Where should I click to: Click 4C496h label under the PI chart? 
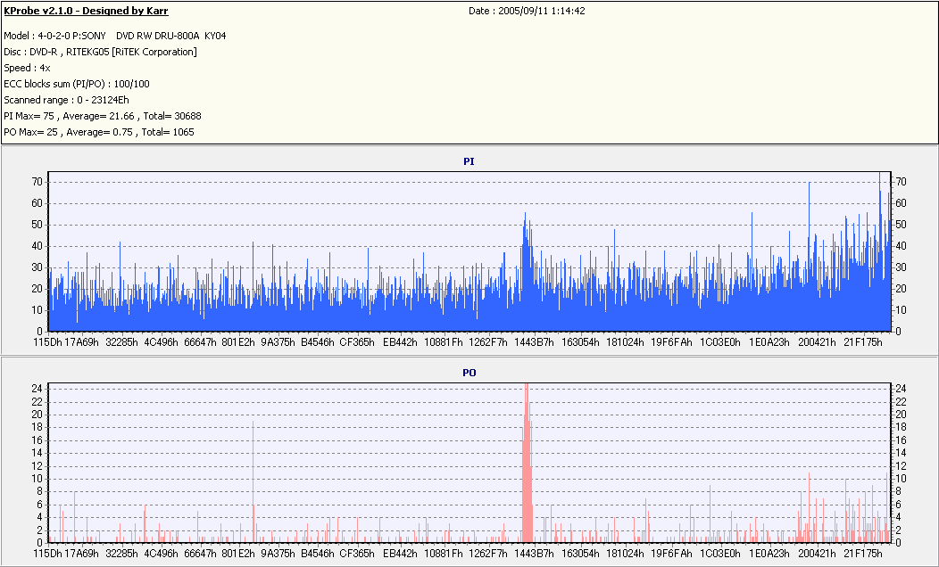click(161, 342)
